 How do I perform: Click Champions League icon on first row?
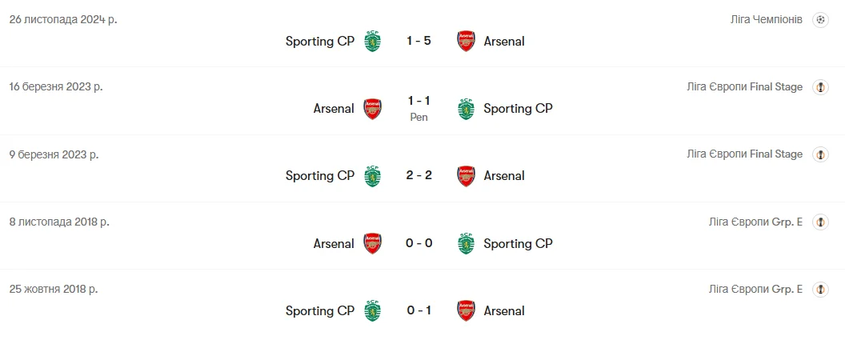(x=820, y=19)
